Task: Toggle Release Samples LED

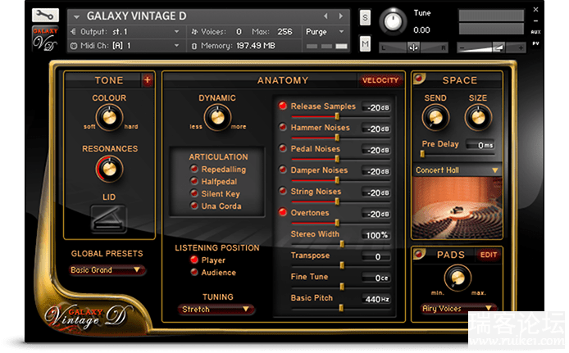Action: pos(283,106)
